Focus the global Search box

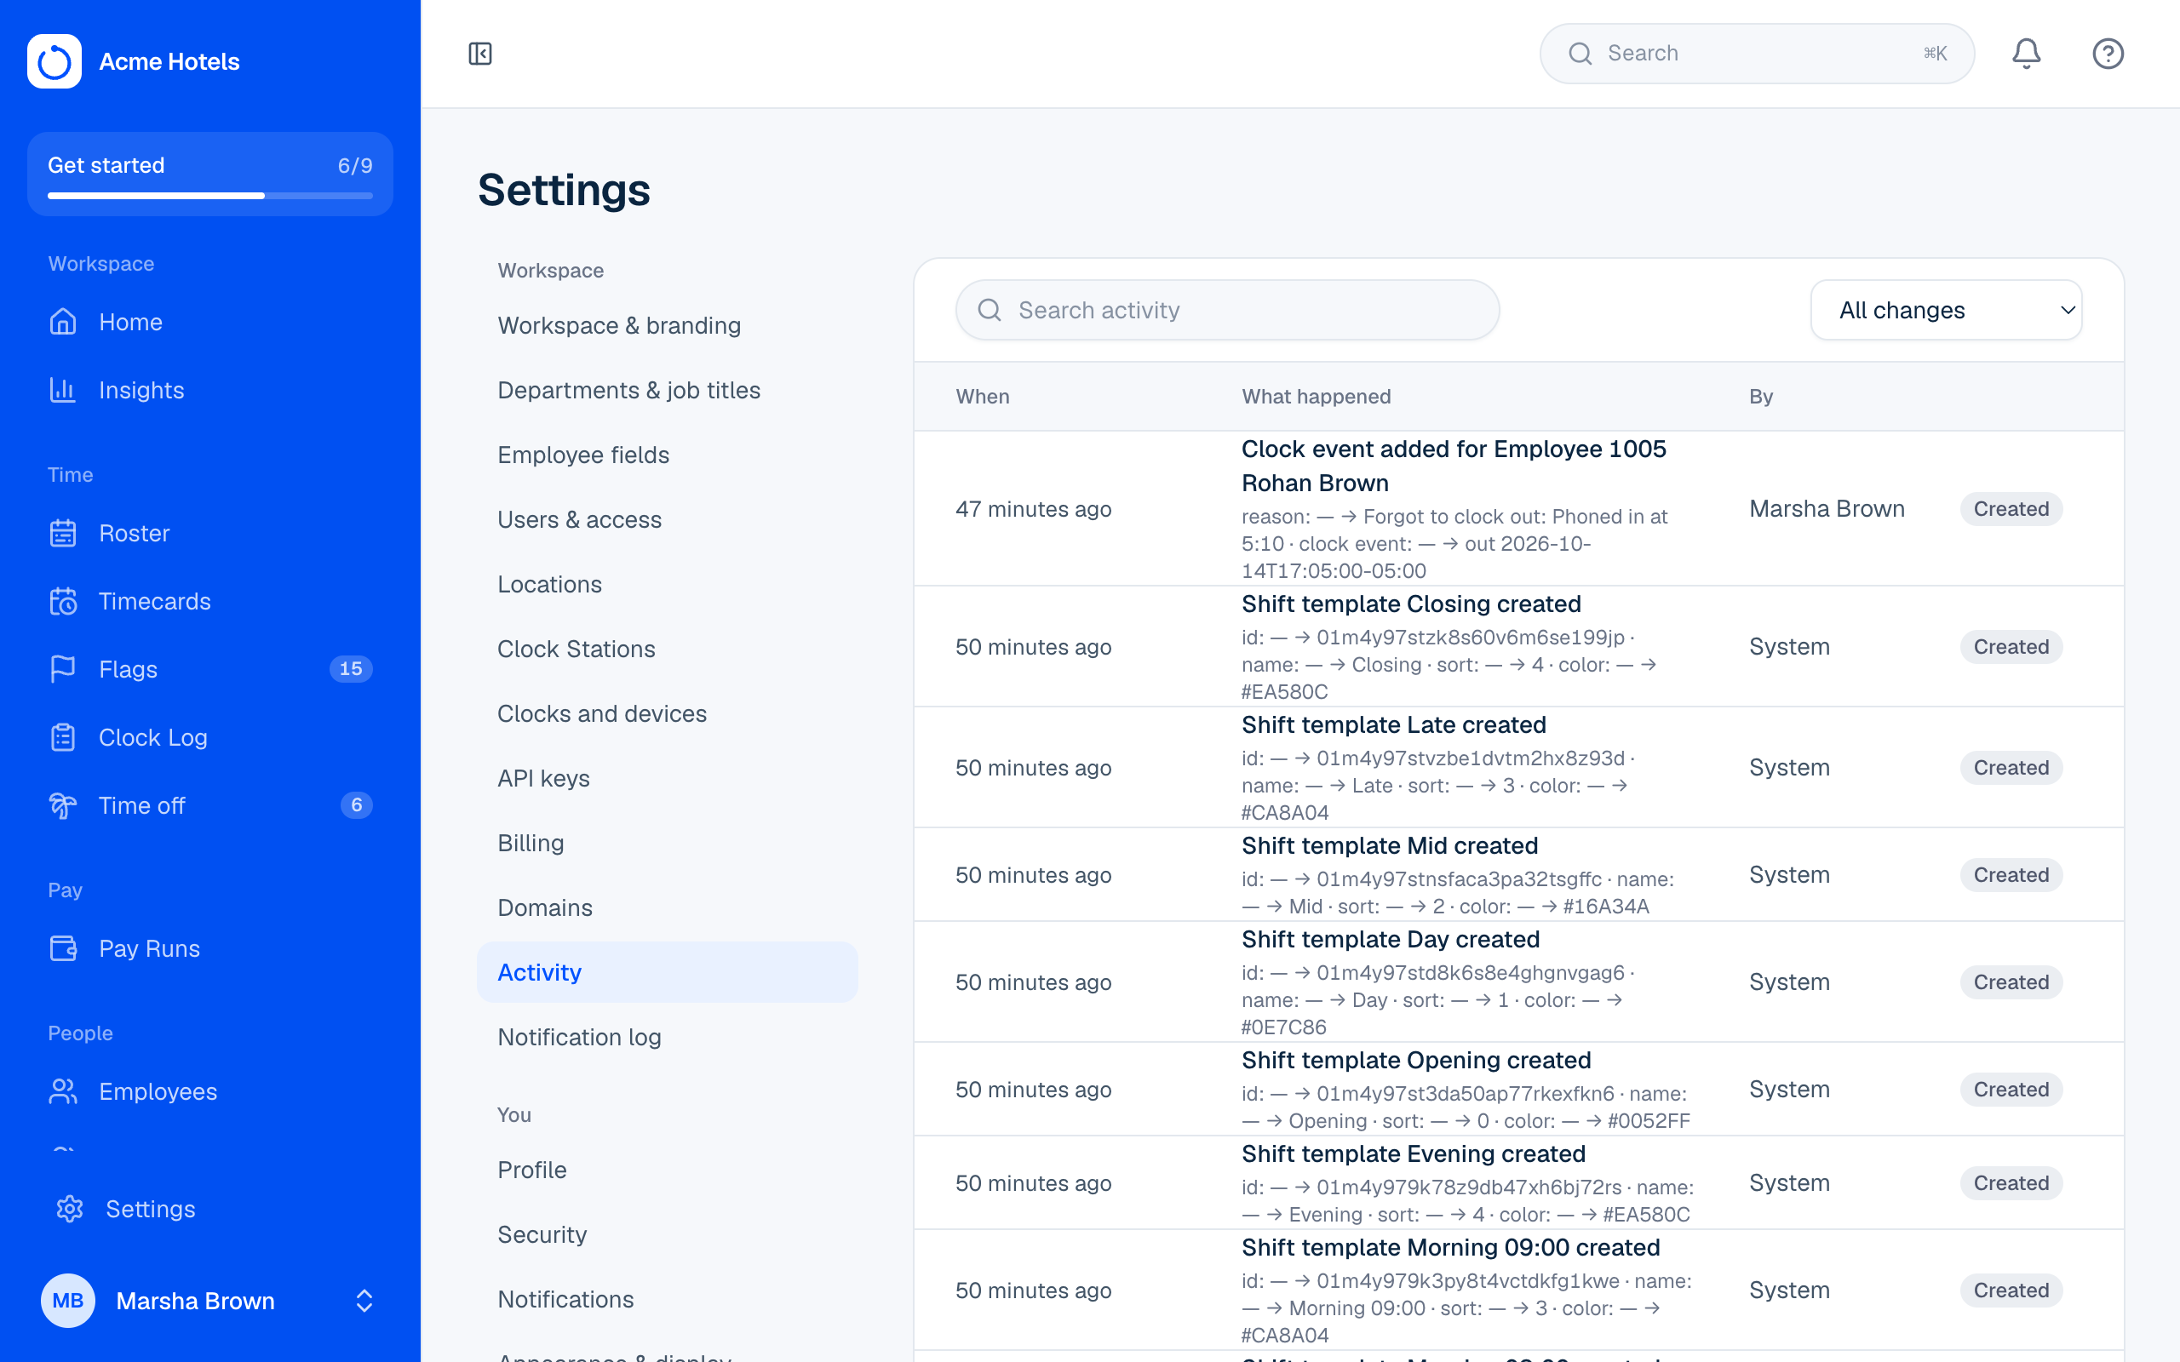(x=1757, y=54)
